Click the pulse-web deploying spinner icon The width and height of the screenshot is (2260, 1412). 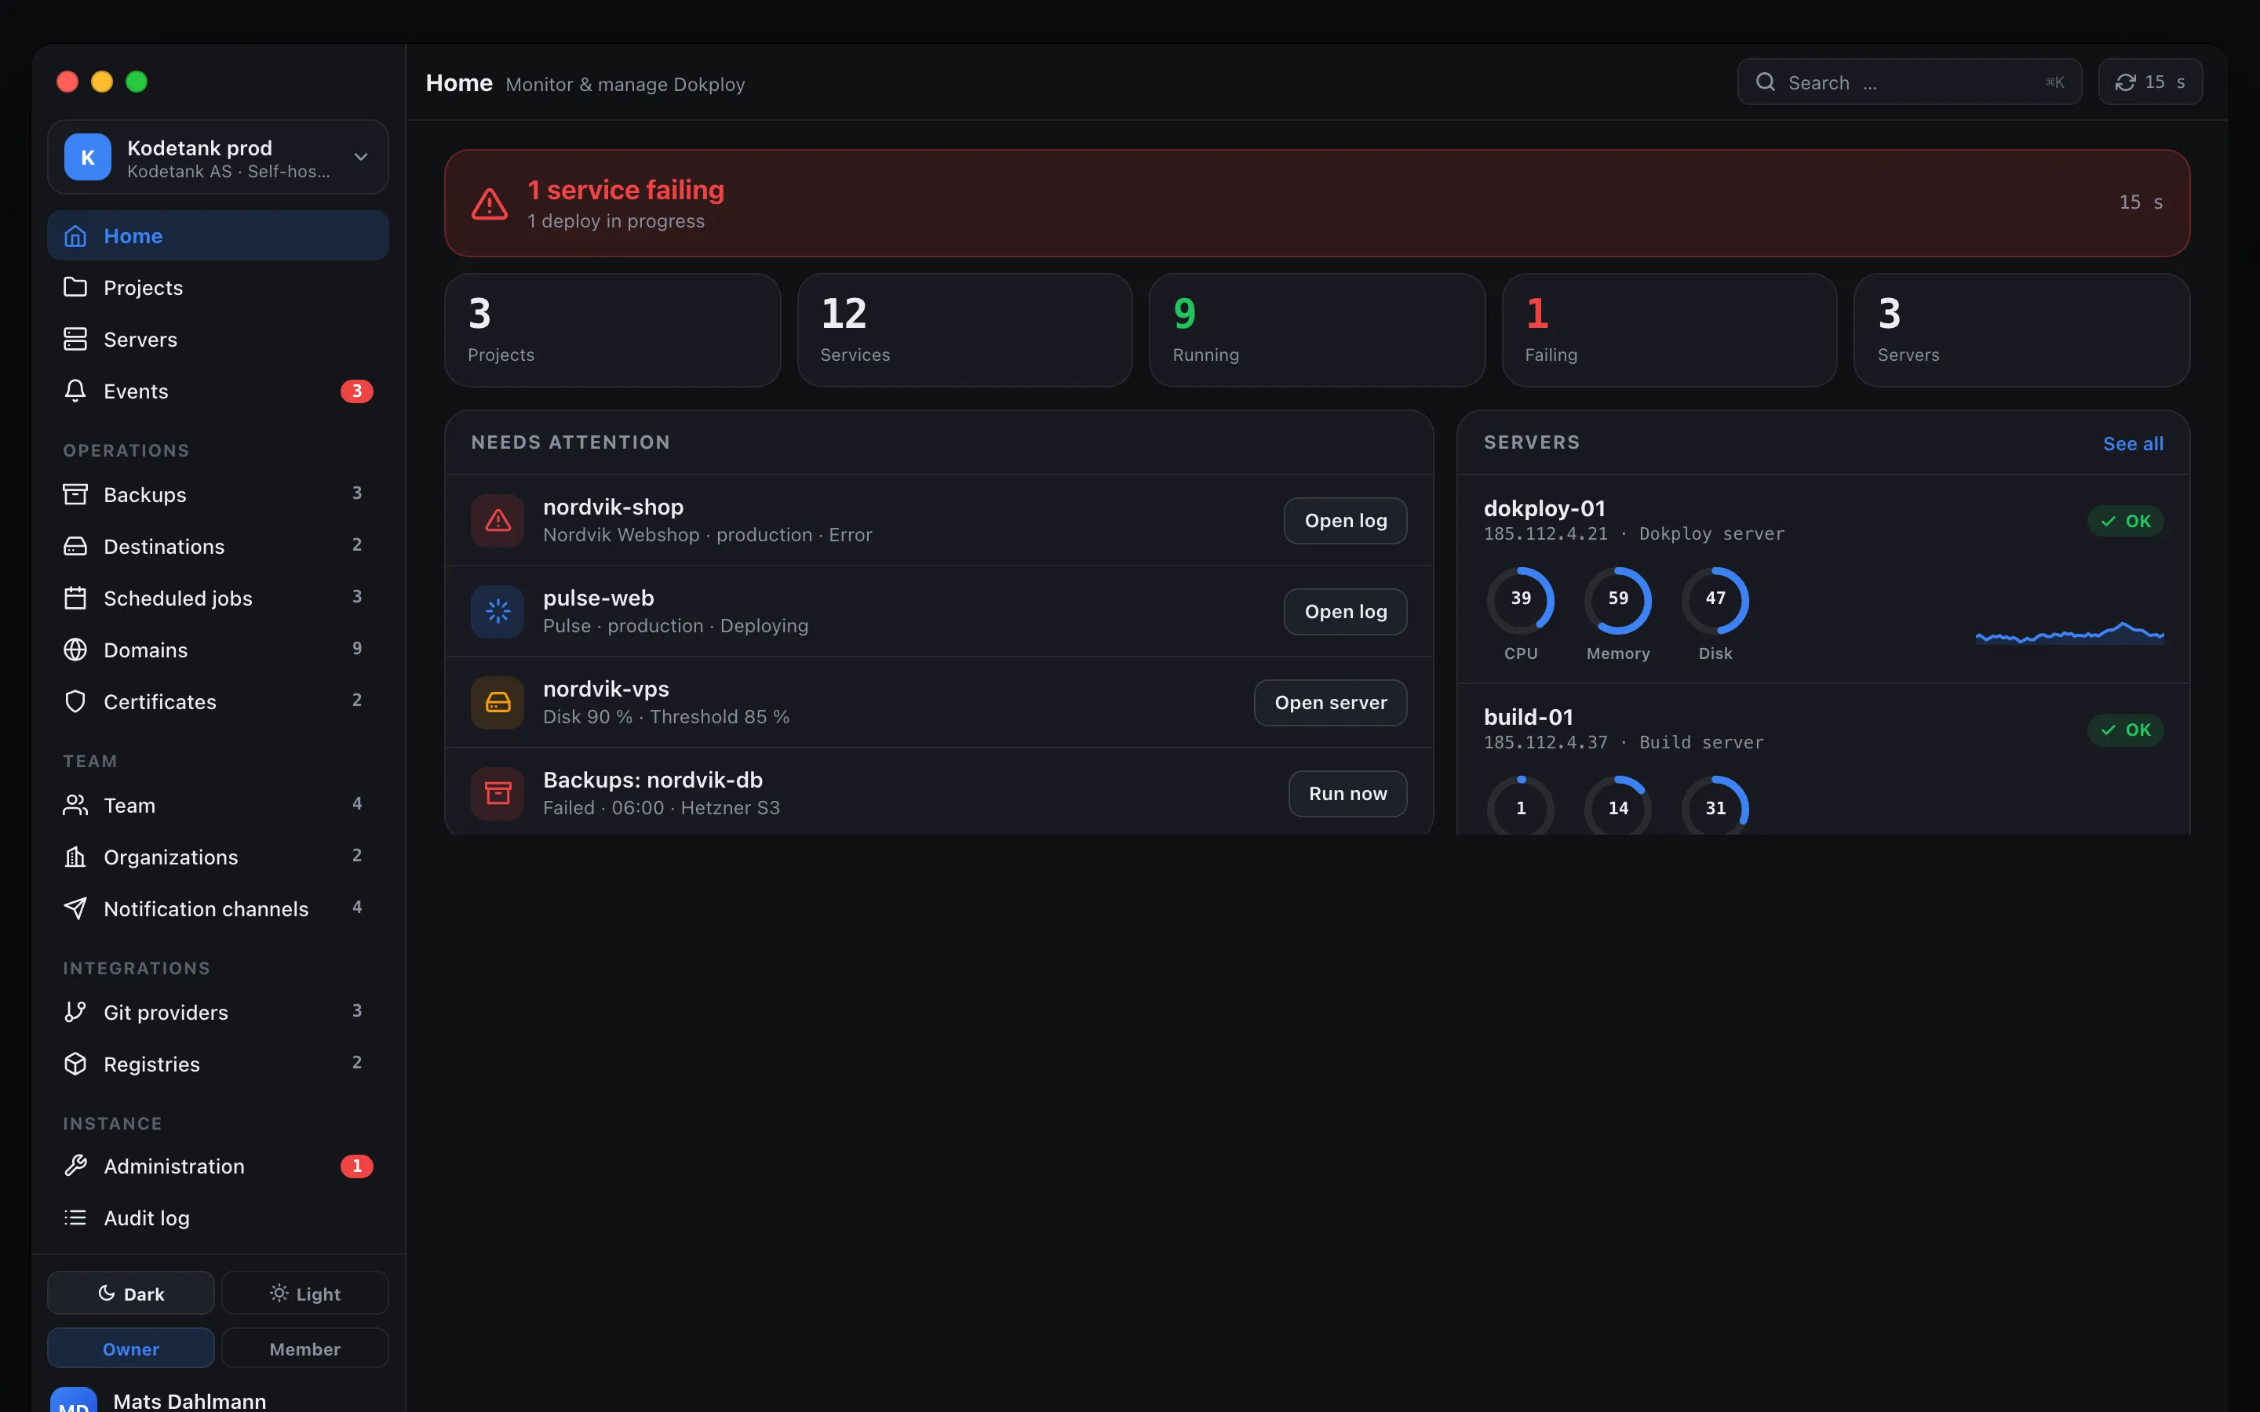coord(498,612)
